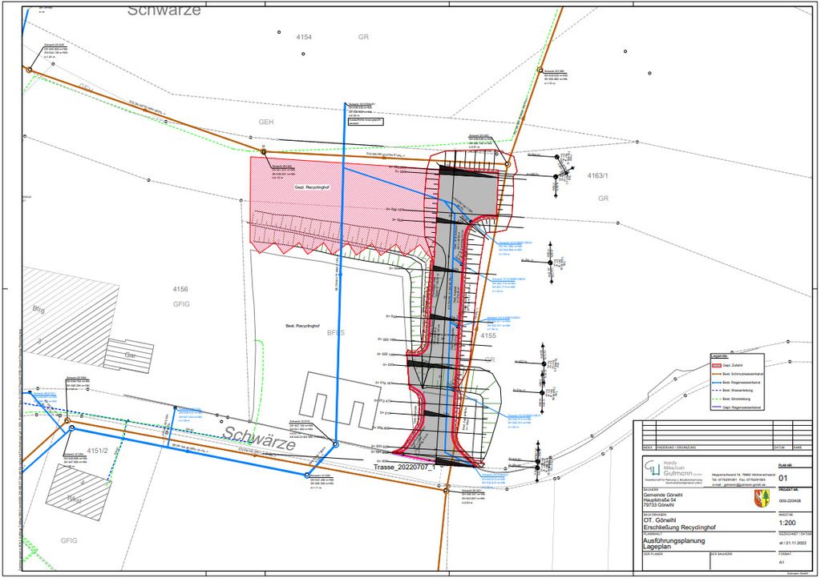Select the orange Best. Schmutzwasserkanal legend line
Screen dimensions: 821x578
(718, 375)
